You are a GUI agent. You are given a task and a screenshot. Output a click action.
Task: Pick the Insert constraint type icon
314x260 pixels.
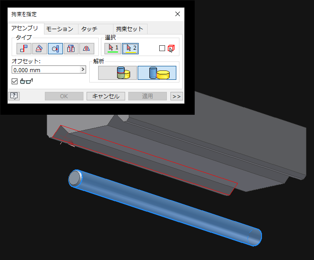71,48
